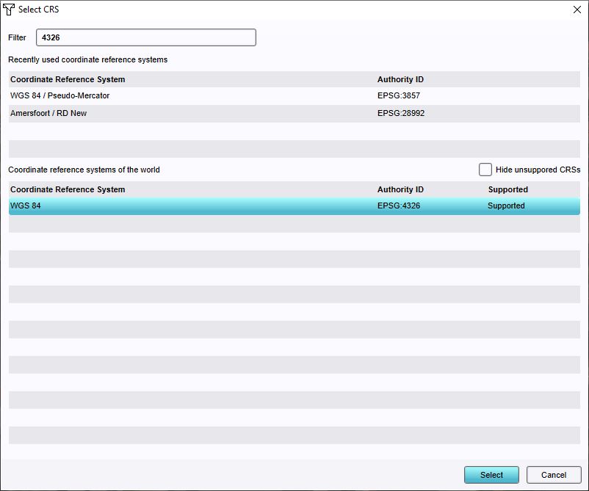Image resolution: width=589 pixels, height=491 pixels.
Task: Click the EPSG:3857 authority ID cell
Action: pos(399,95)
